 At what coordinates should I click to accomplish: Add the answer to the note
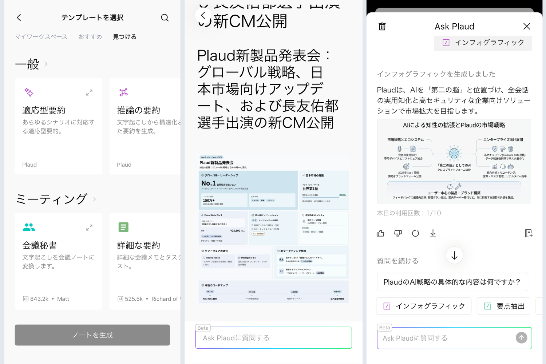coord(528,233)
